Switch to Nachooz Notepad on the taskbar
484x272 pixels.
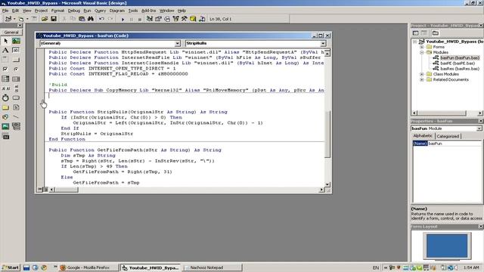pos(213,267)
